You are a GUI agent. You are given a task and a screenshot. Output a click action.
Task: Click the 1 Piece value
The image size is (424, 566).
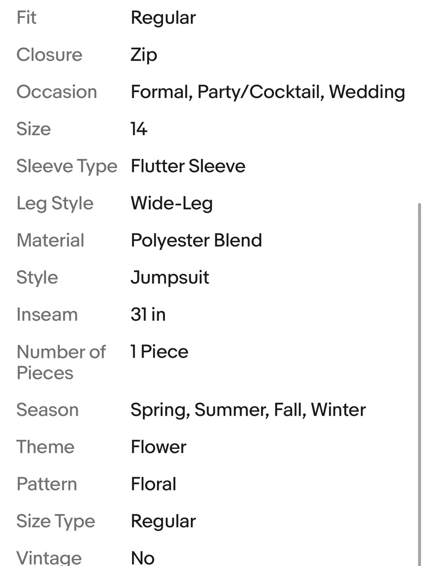tap(159, 352)
